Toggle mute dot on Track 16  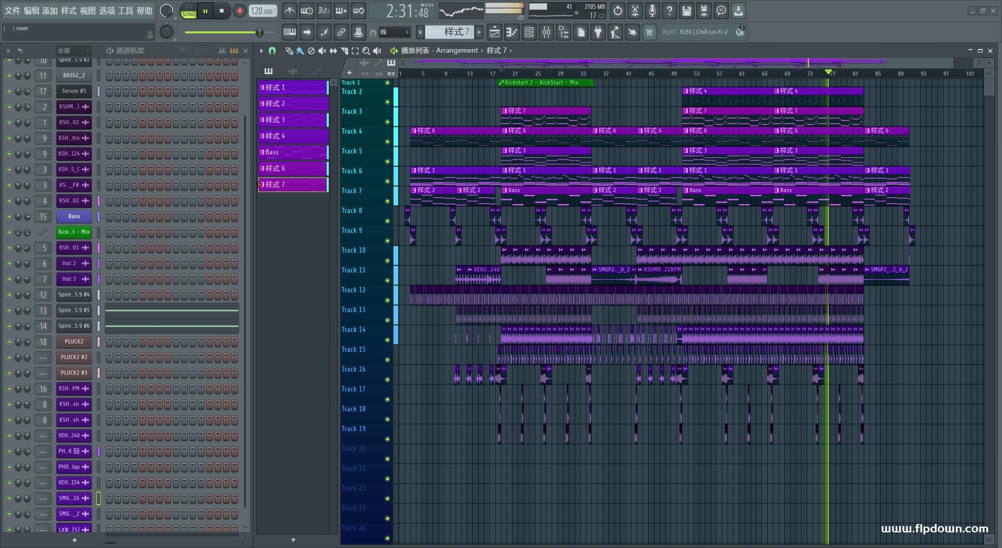click(x=387, y=379)
